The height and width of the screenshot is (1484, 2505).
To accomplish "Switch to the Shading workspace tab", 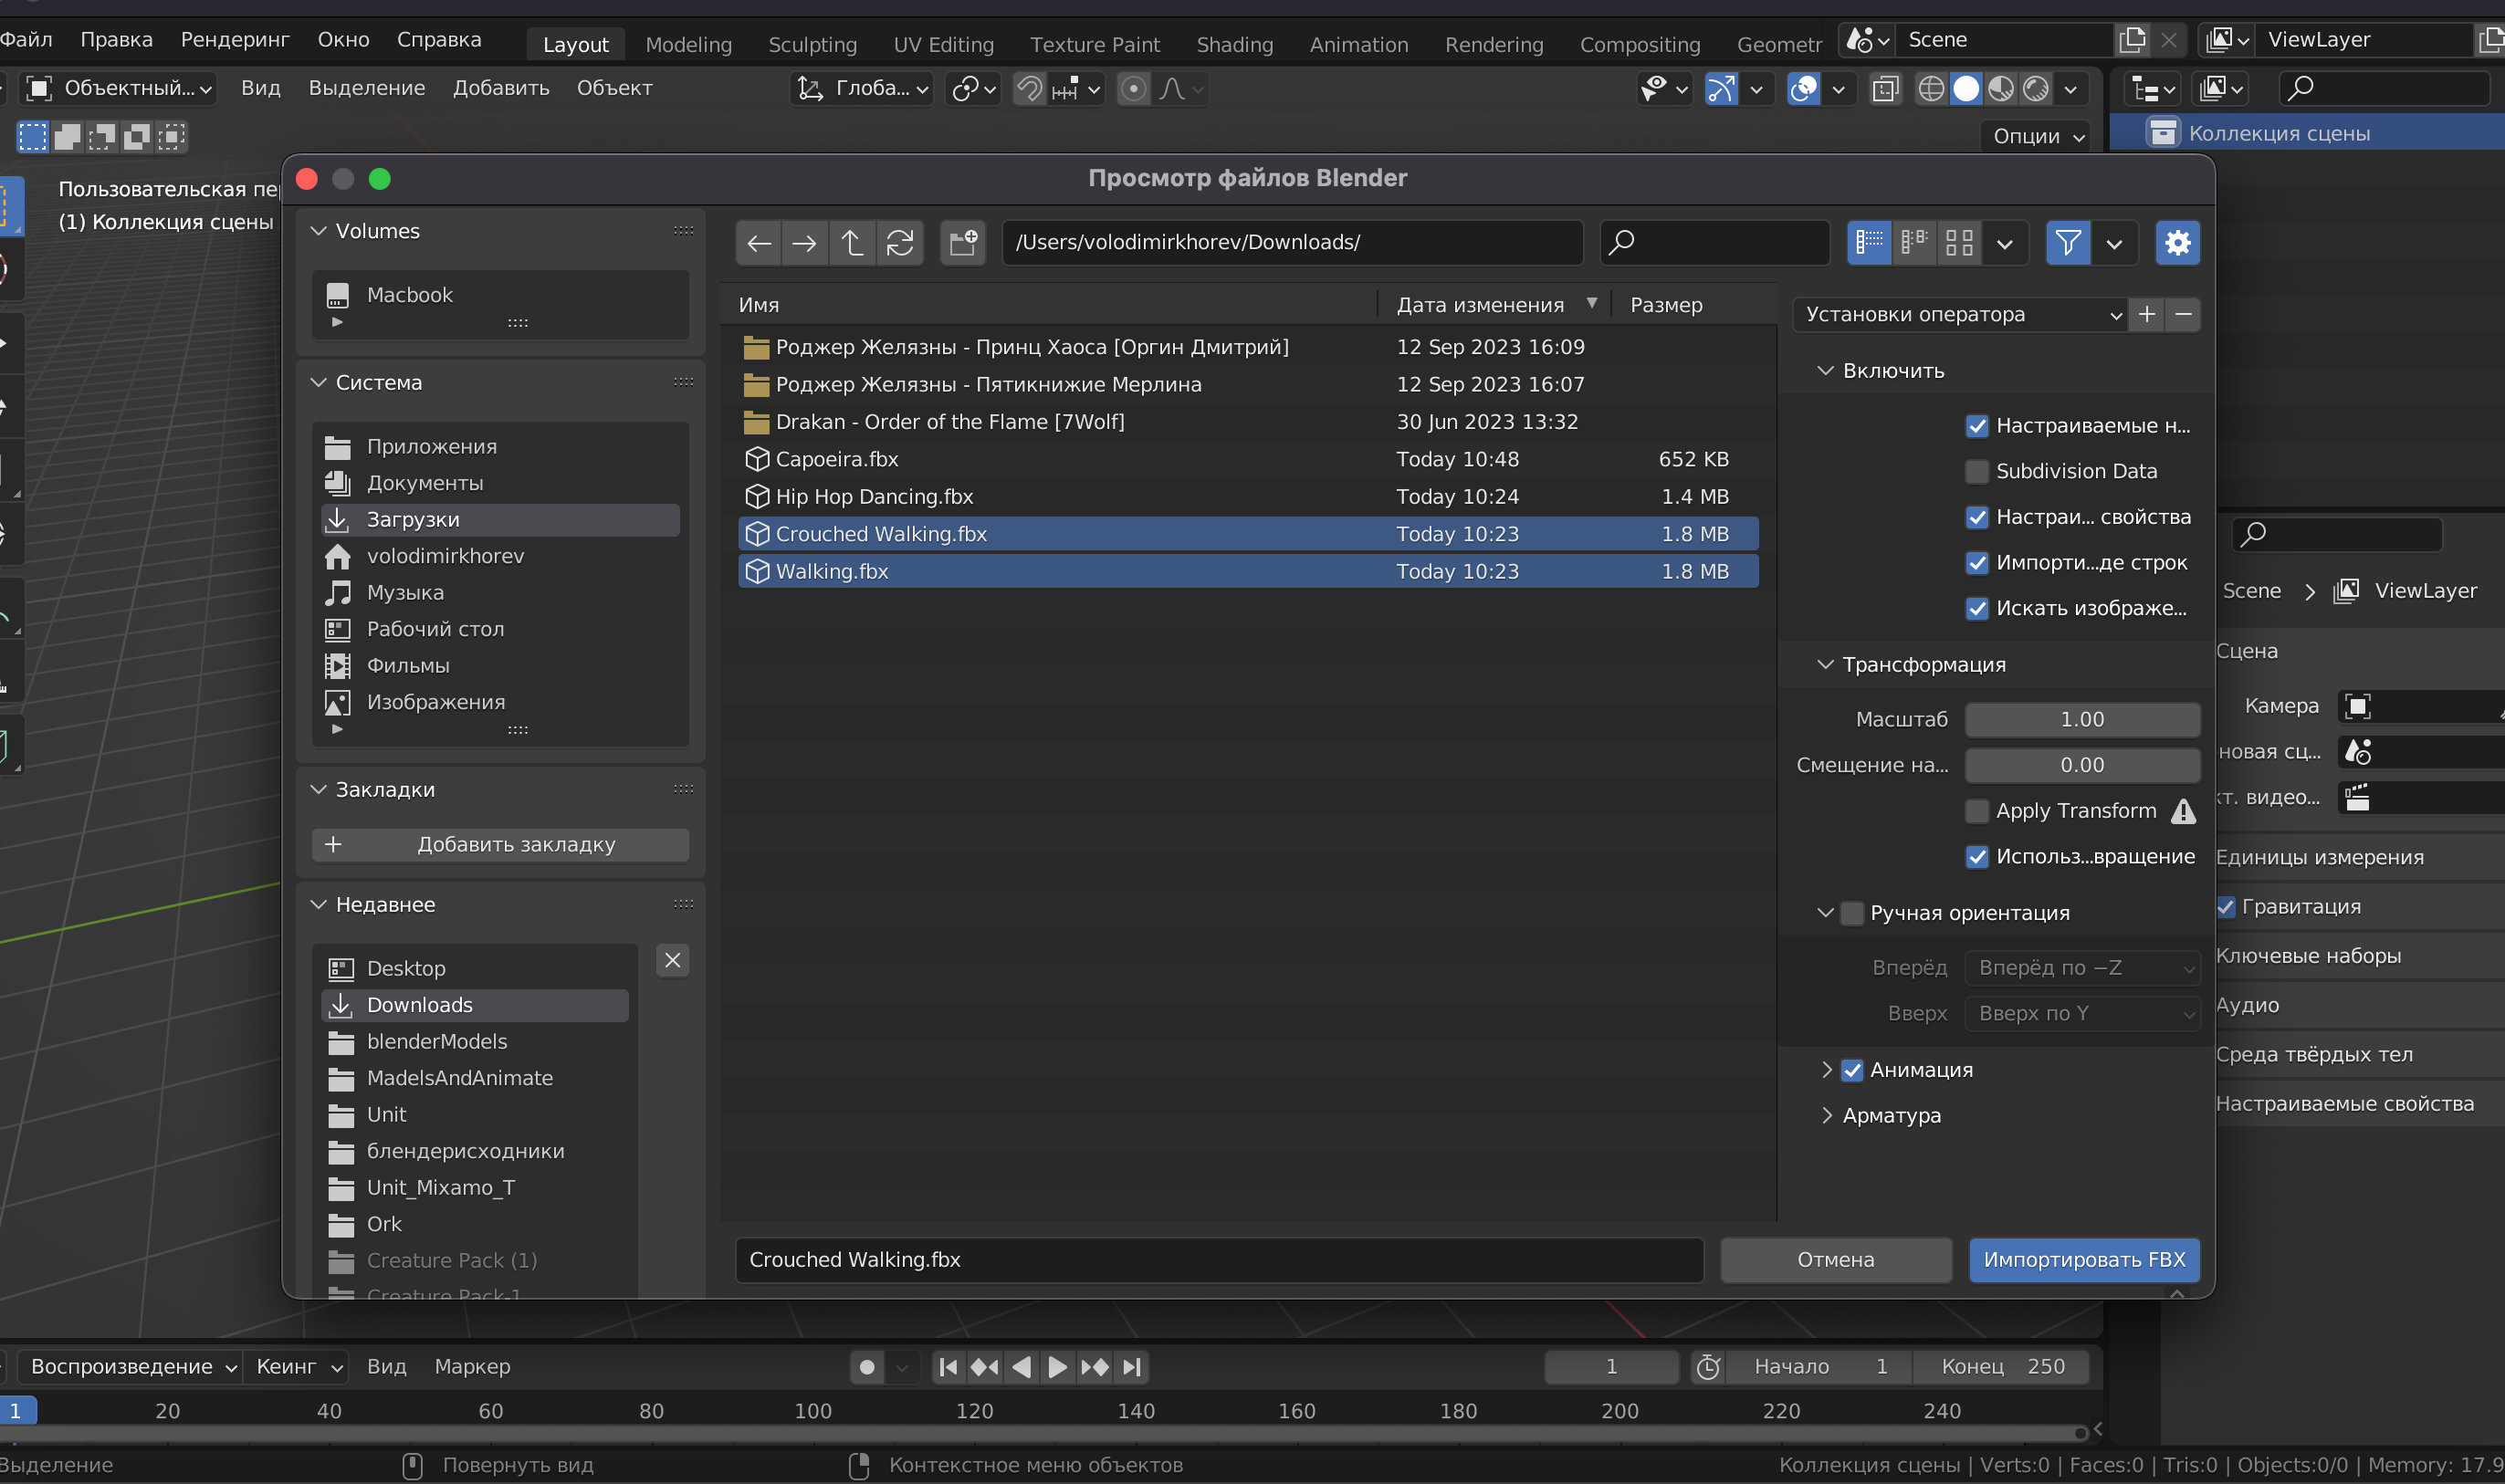I will coord(1234,45).
